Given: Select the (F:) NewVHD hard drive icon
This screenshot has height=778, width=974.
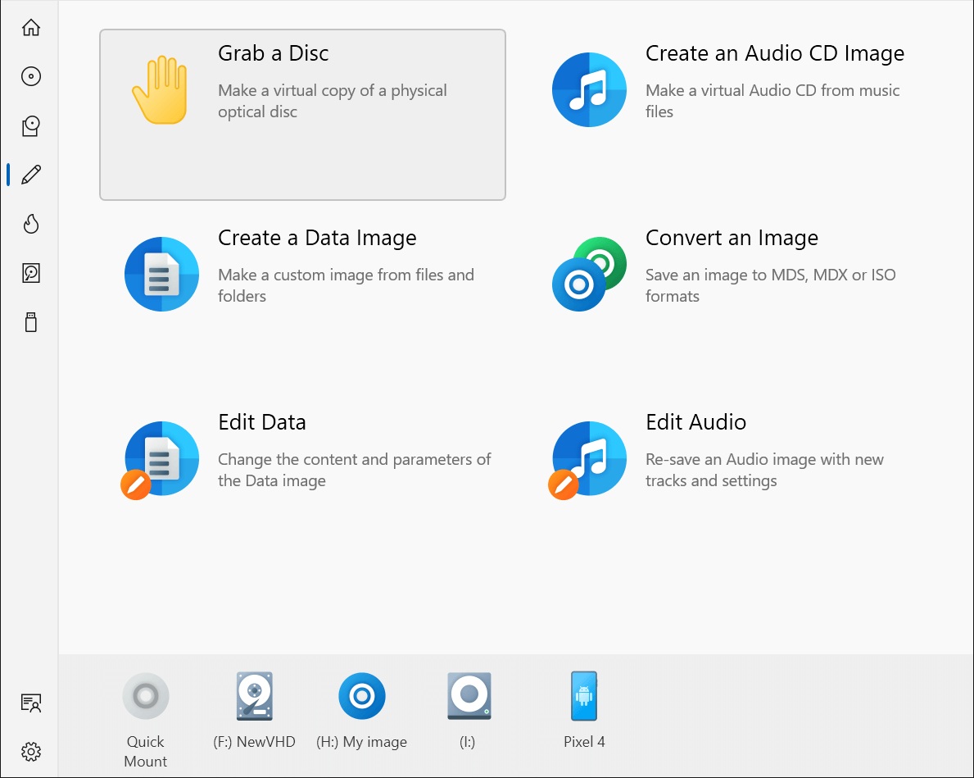Looking at the screenshot, I should point(254,696).
